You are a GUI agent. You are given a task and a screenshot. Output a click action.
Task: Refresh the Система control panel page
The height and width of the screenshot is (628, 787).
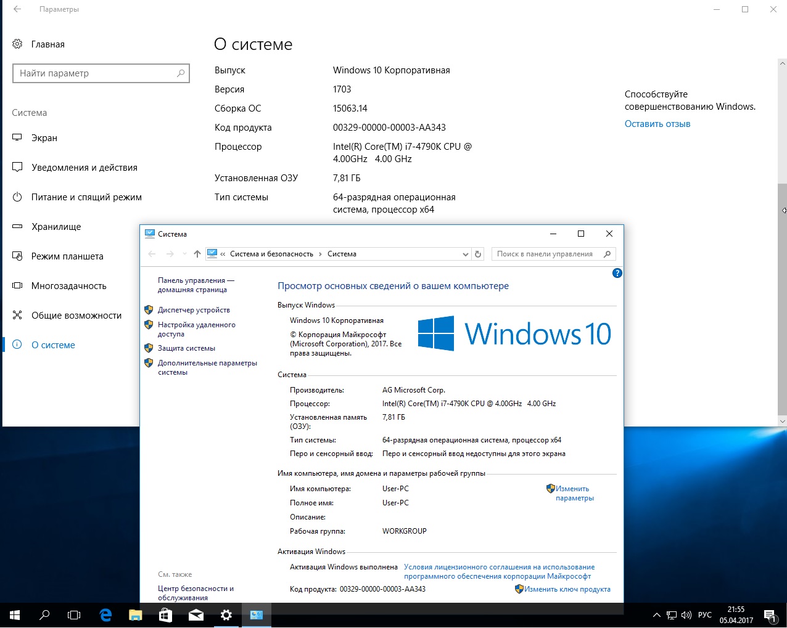(x=478, y=254)
